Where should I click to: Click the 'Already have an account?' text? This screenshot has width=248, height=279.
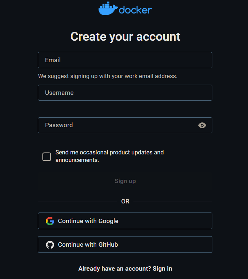pyautogui.click(x=115, y=269)
